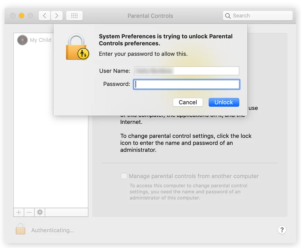Show all preferences with the grid button
Viewport: 301px width, 248px height.
pyautogui.click(x=74, y=16)
